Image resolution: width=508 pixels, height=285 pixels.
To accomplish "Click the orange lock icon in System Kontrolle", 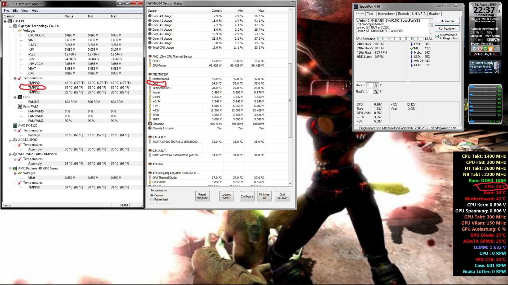I will tap(491, 49).
